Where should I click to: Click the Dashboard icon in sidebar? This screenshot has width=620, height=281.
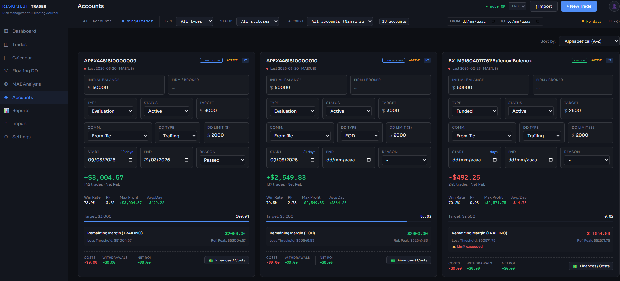(6, 31)
